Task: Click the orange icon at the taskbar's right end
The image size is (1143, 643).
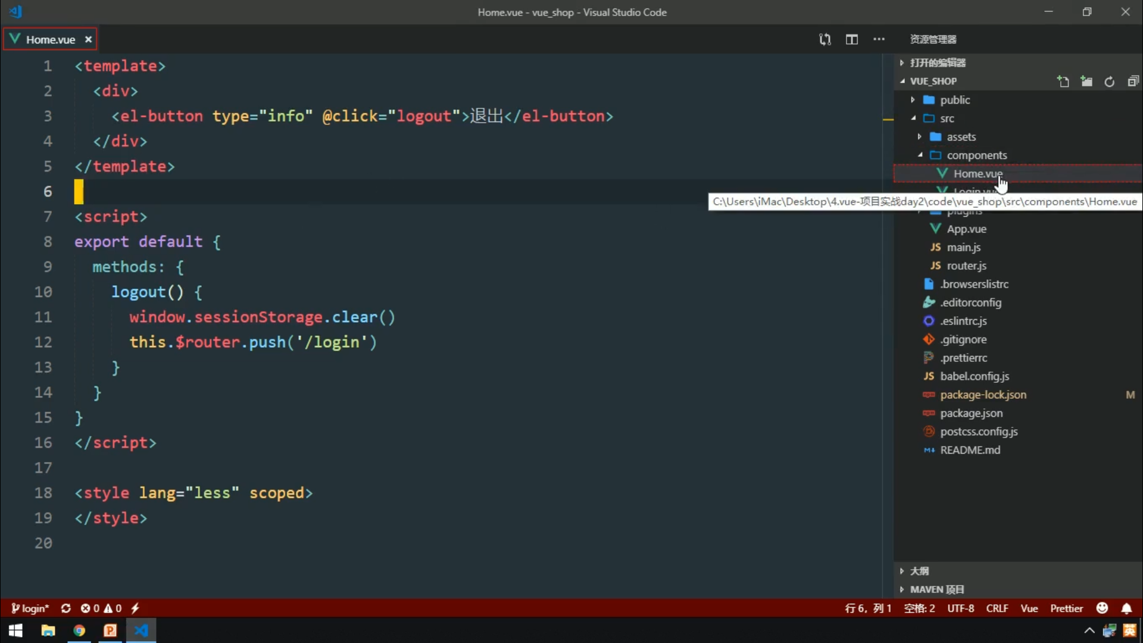Action: pos(1130,630)
